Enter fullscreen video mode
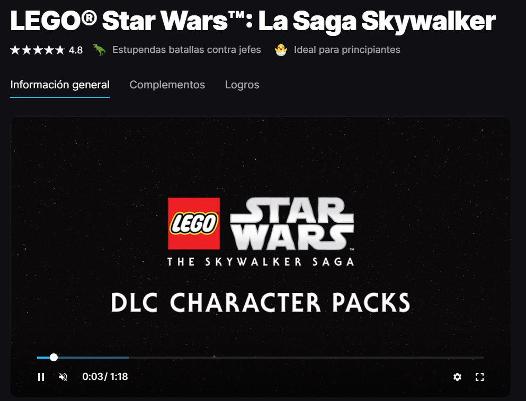This screenshot has width=526, height=401. (480, 377)
